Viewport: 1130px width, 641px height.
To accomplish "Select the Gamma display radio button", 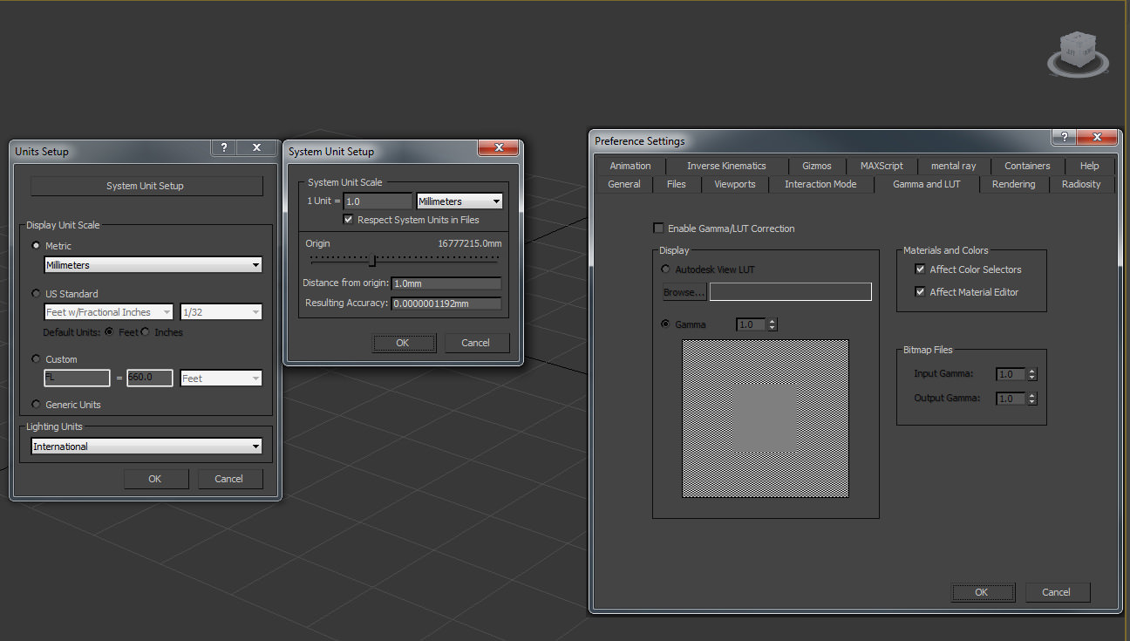I will (x=666, y=324).
